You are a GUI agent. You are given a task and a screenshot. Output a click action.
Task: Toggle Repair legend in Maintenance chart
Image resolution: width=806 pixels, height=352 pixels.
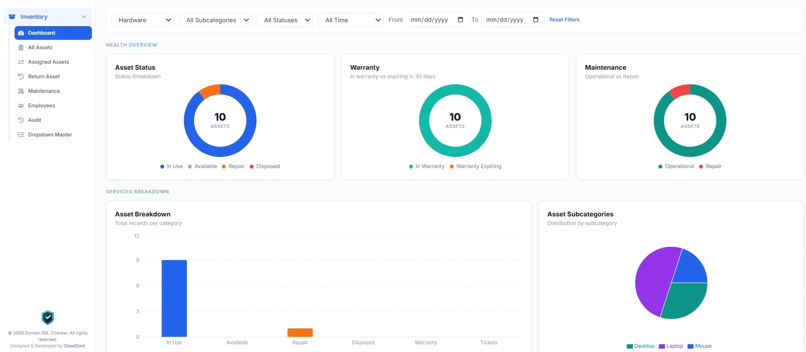pos(710,166)
